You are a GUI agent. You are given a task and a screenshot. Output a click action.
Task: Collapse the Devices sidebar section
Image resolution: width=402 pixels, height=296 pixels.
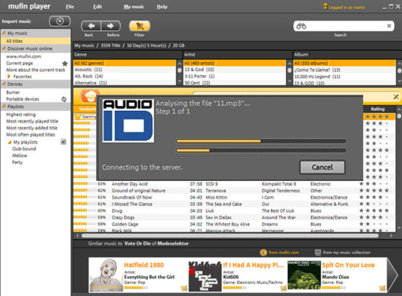tap(4, 84)
